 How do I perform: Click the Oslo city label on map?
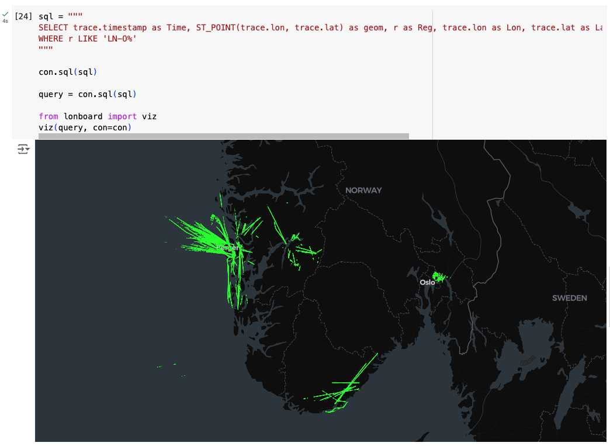tap(427, 282)
